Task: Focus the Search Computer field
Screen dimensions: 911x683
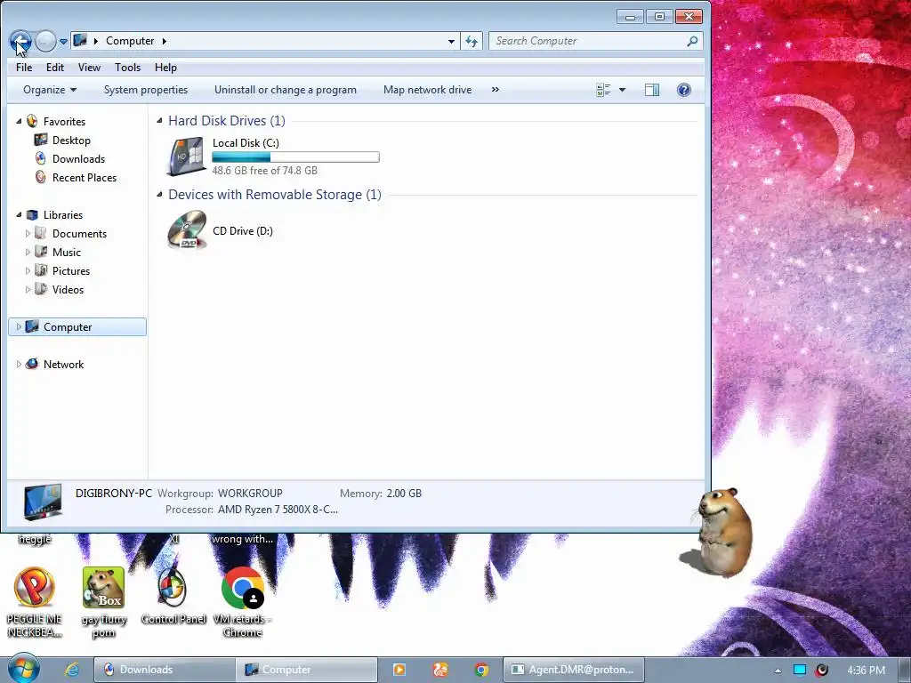Action: 587,41
